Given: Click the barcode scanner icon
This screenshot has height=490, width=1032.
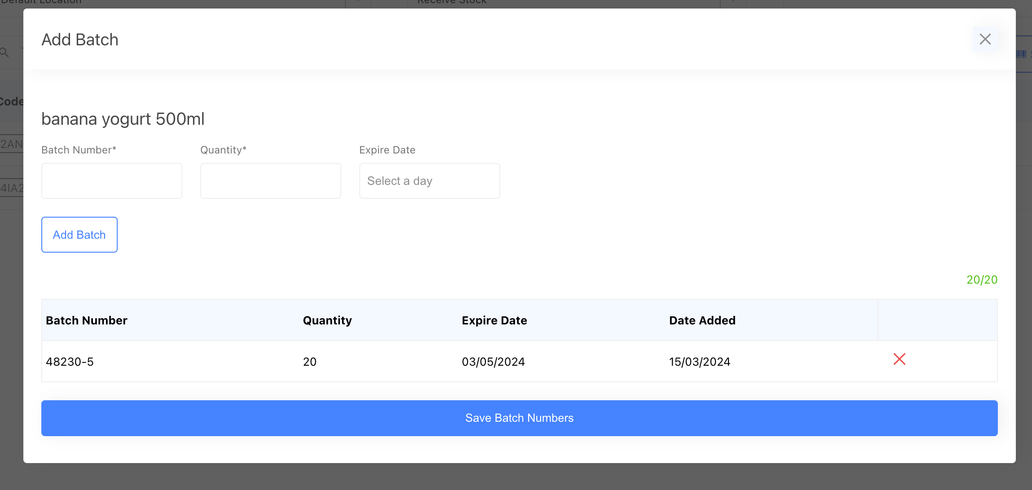Looking at the screenshot, I should [x=1021, y=54].
